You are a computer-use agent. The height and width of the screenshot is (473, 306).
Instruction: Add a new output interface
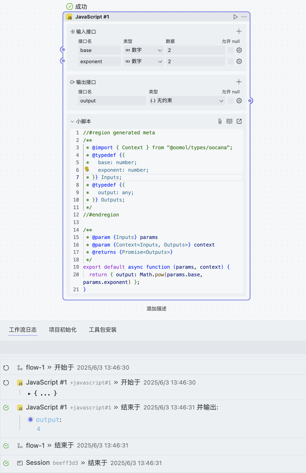click(239, 82)
